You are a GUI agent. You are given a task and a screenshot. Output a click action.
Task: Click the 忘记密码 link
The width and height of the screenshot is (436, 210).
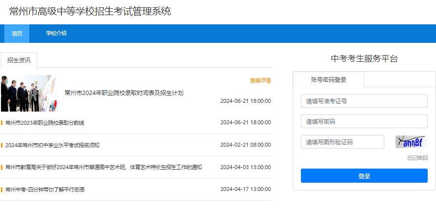[417, 158]
